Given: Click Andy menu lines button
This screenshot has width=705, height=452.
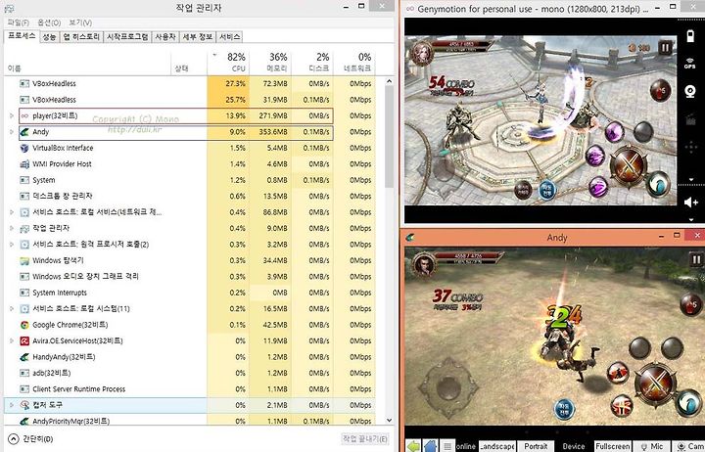Looking at the screenshot, I should [447, 446].
